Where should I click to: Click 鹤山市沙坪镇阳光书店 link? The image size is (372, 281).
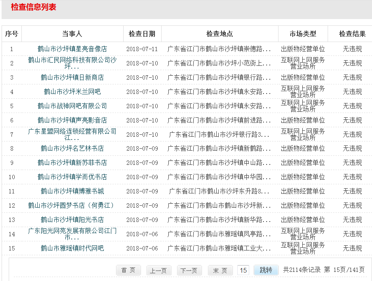coord(72,220)
